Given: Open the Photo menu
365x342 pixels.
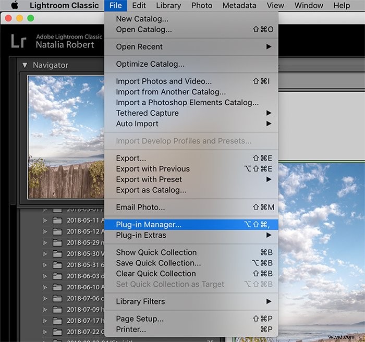Looking at the screenshot, I should (202, 5).
